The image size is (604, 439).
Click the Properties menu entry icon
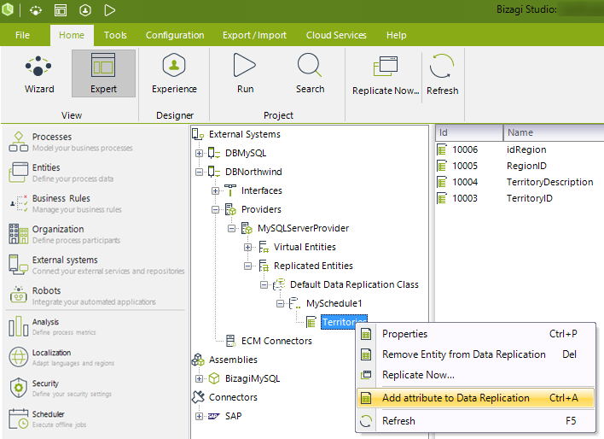point(366,334)
